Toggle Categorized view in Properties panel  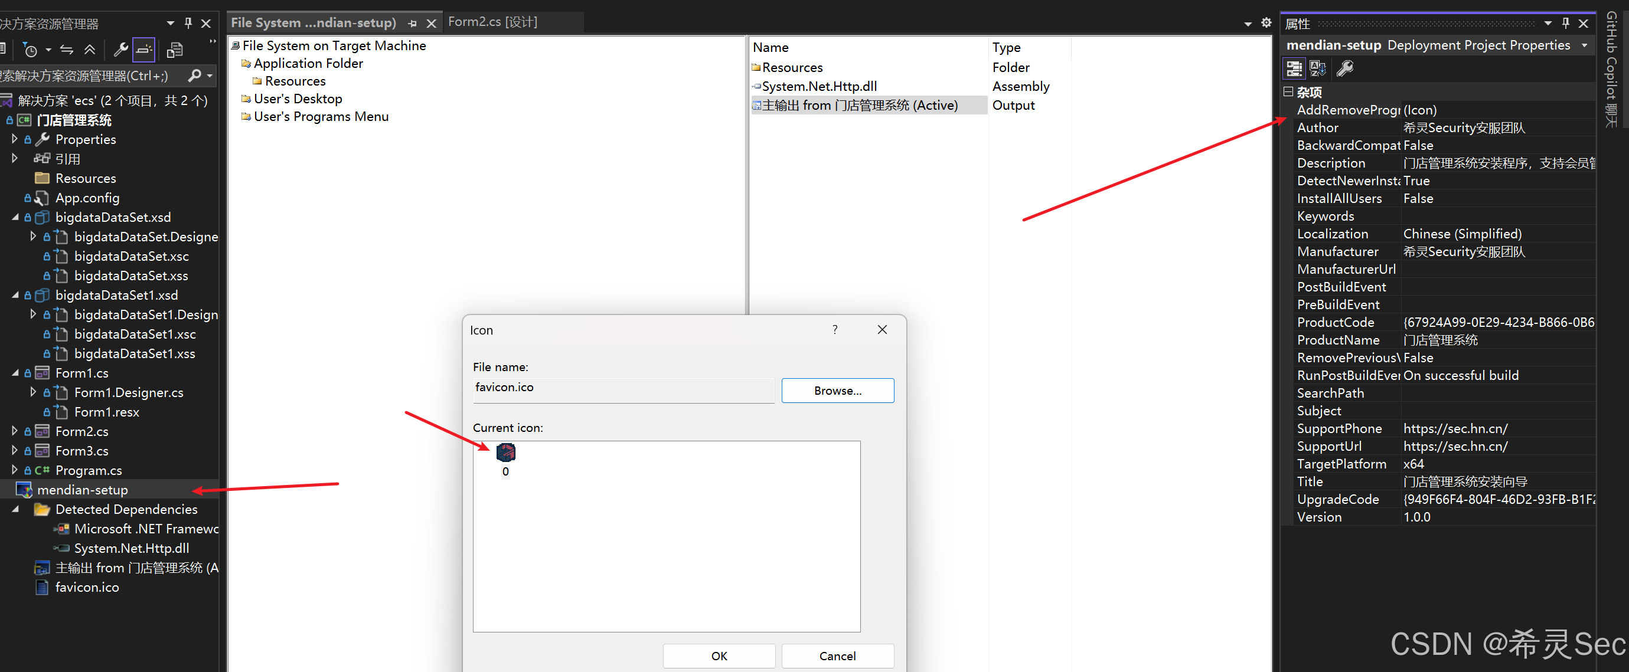pyautogui.click(x=1294, y=68)
